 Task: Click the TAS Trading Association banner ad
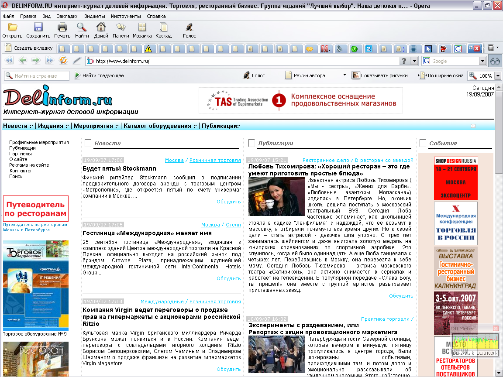(300, 100)
